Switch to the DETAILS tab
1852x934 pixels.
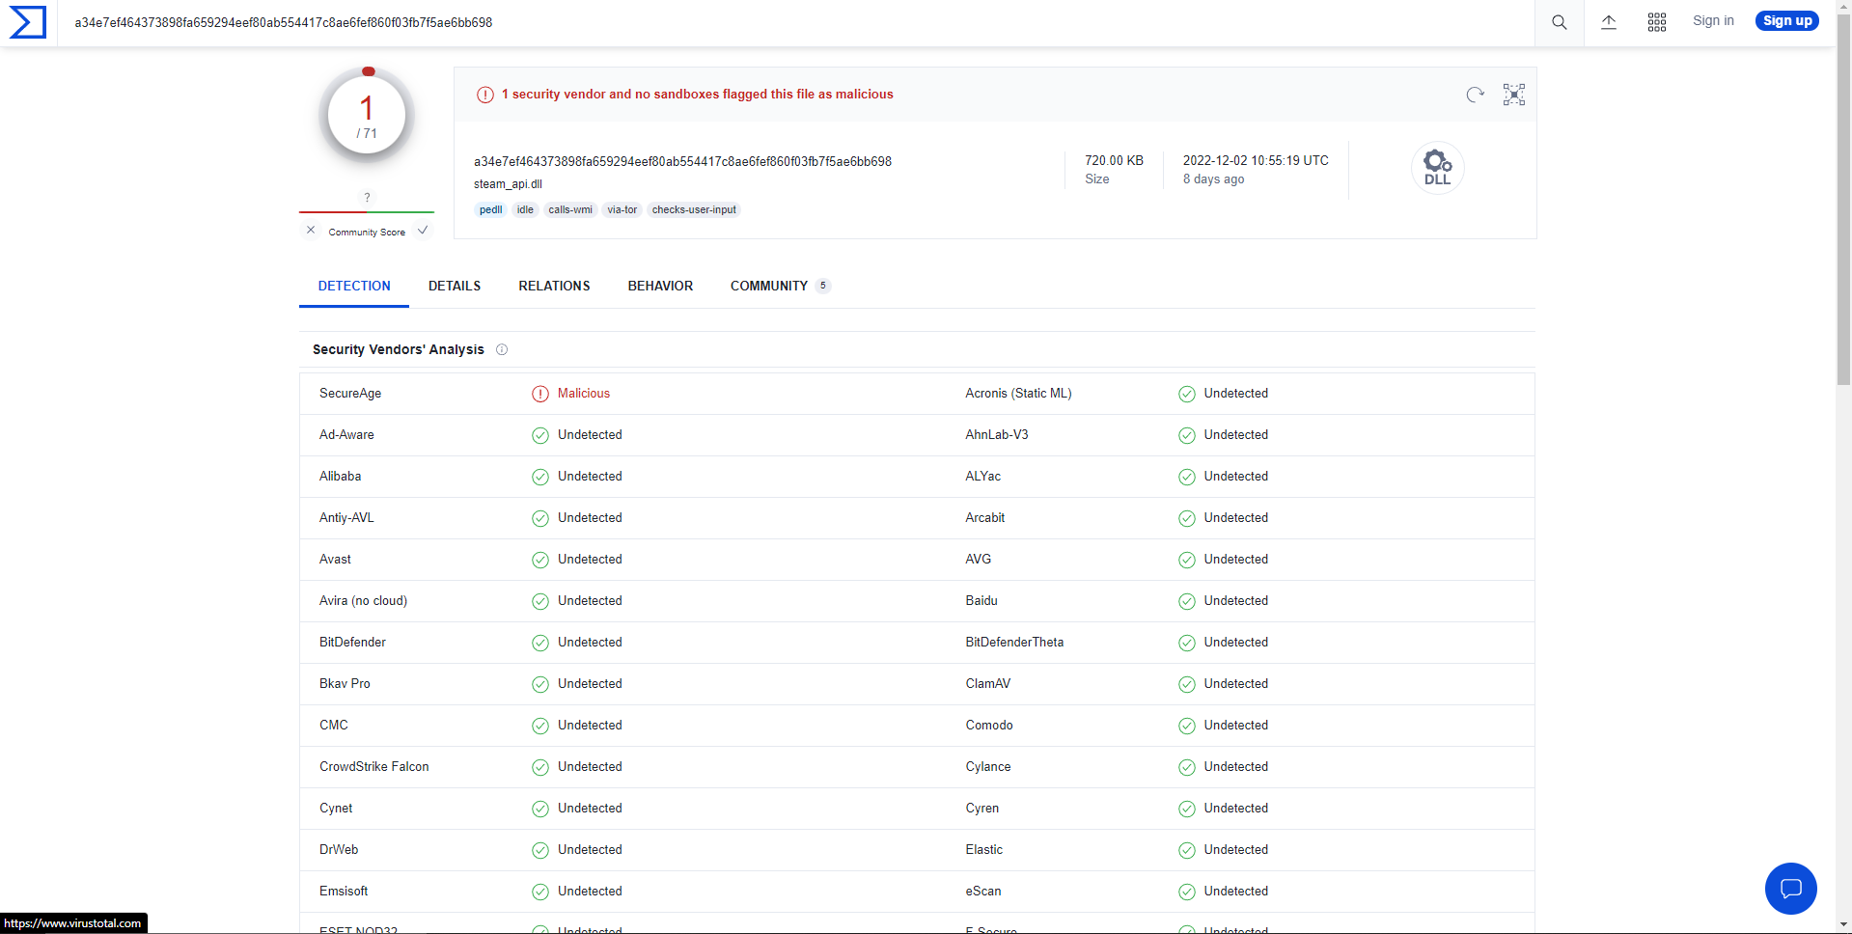point(455,286)
